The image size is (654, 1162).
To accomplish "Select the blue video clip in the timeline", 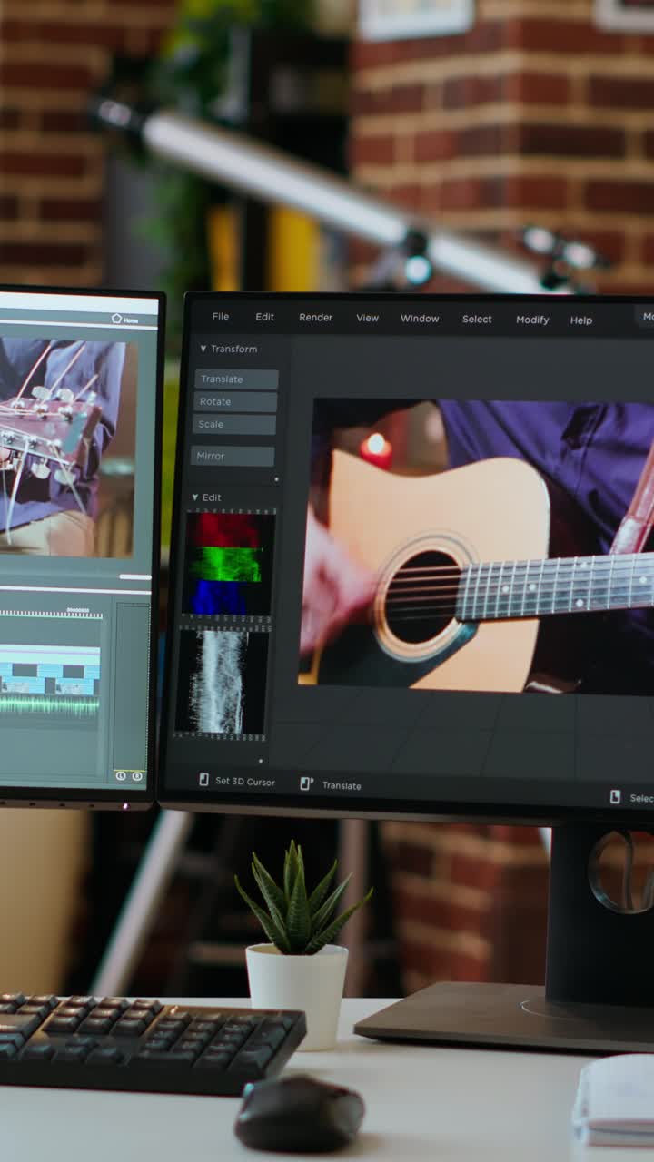I will (49, 670).
